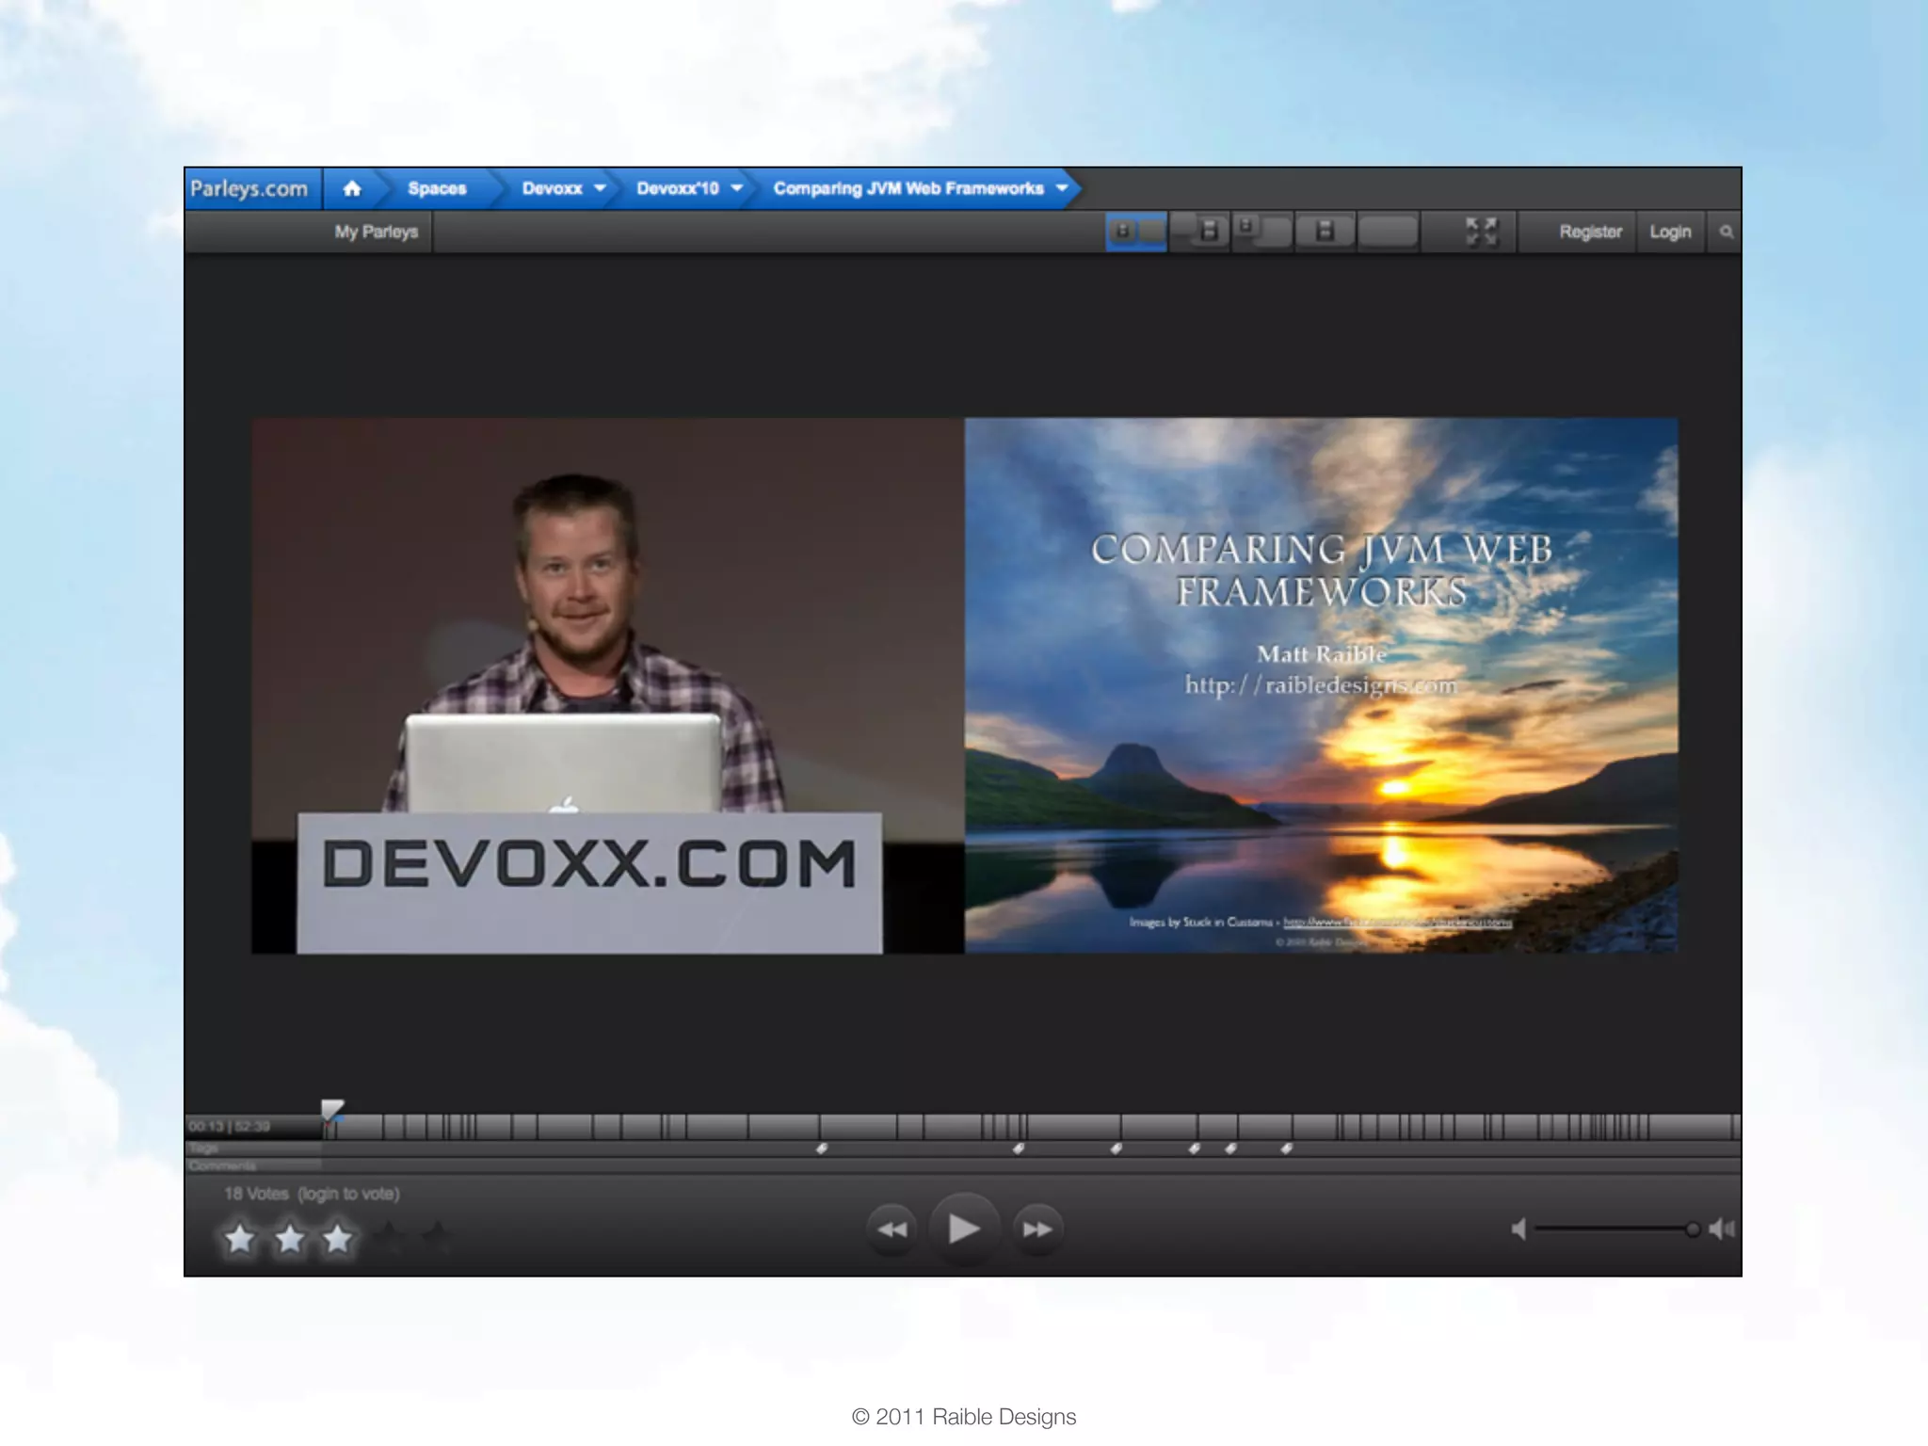Mute audio with the low-volume speaker icon

pos(1518,1229)
